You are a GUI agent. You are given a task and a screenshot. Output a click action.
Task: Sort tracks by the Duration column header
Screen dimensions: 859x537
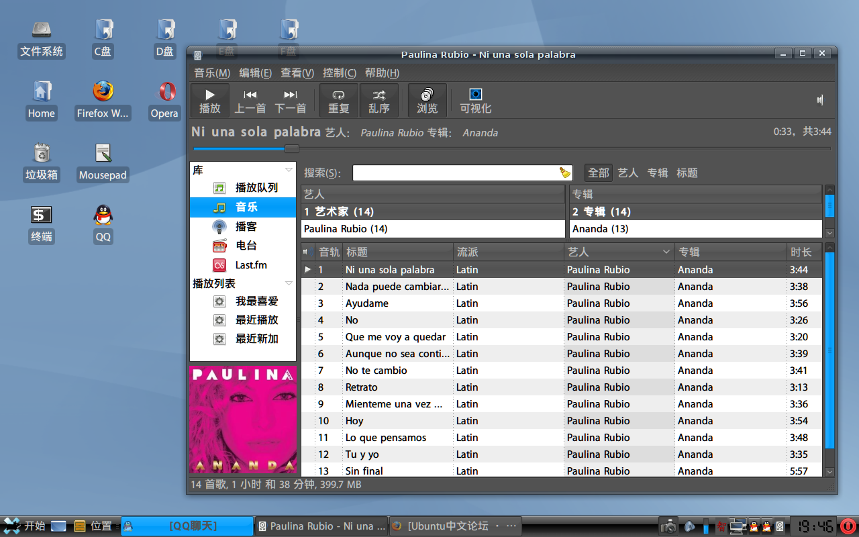pos(805,252)
